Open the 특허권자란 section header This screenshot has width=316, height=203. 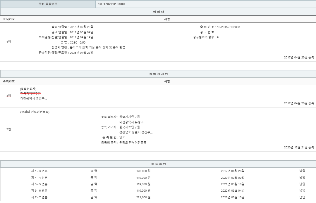coord(158,74)
